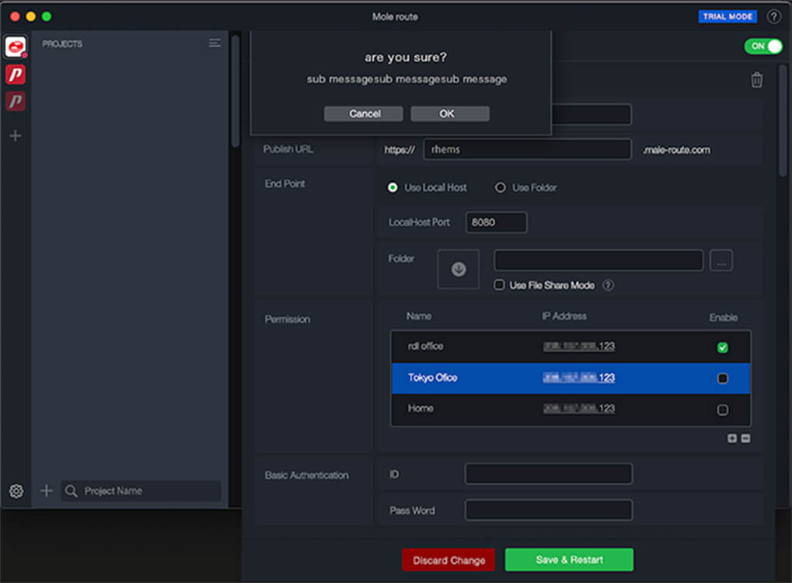Open the Projects hamburger menu icon
Image resolution: width=792 pixels, height=583 pixels.
point(215,44)
